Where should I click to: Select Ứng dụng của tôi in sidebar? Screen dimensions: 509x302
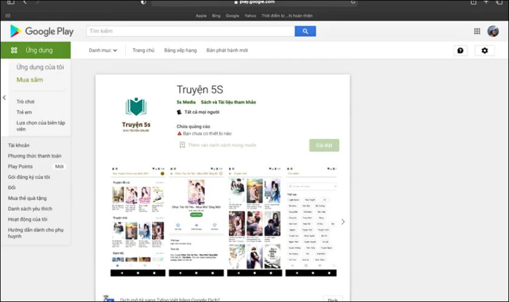[x=40, y=67]
